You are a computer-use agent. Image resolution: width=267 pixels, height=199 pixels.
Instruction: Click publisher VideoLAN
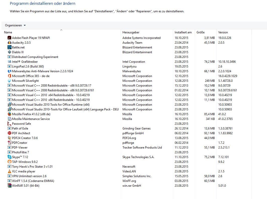129,171
